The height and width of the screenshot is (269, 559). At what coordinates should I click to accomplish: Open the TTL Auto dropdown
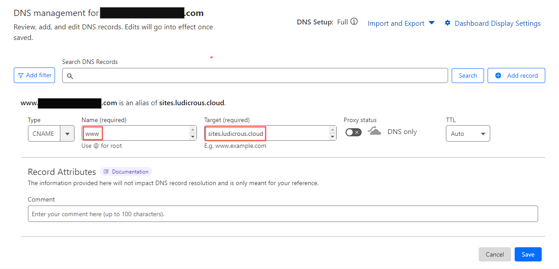tap(468, 134)
